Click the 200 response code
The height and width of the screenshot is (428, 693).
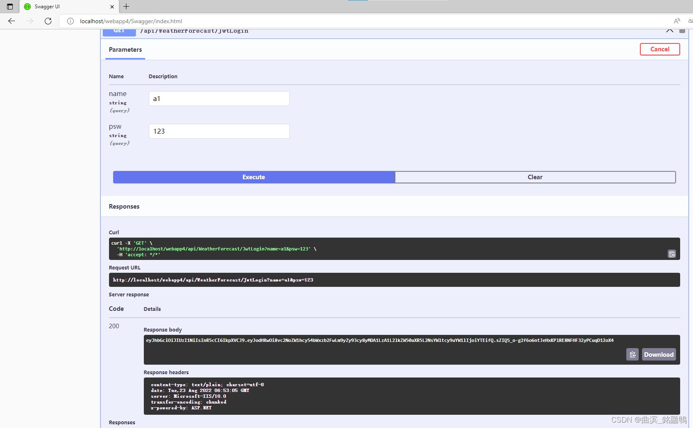coord(114,326)
